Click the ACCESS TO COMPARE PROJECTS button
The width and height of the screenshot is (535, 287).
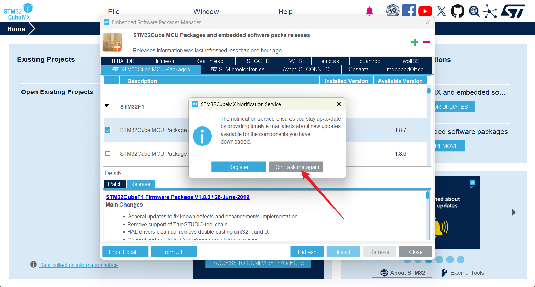(259, 263)
